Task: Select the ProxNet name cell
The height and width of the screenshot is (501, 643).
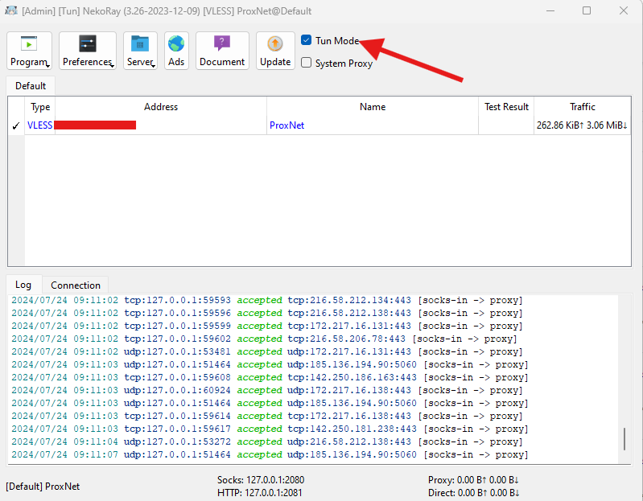Action: pos(373,125)
